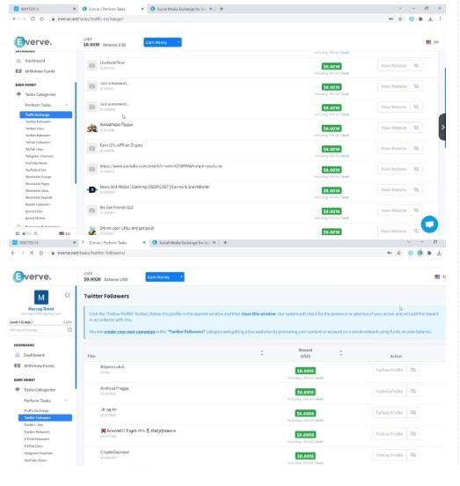Open Earn Money dropdown on Twitter Followers page

point(164,276)
